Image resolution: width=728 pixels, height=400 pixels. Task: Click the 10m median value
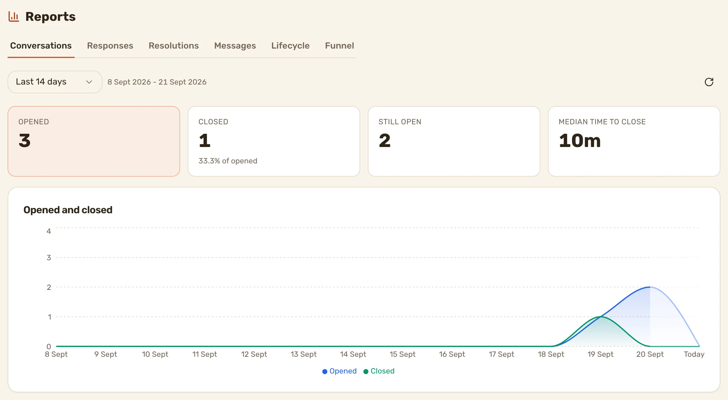(580, 141)
